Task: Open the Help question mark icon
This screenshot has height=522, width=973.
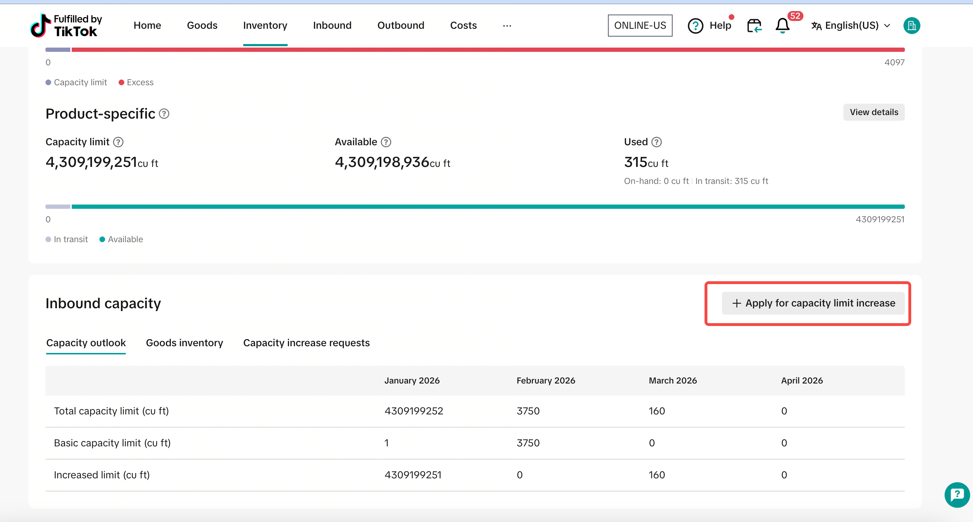Action: (695, 26)
